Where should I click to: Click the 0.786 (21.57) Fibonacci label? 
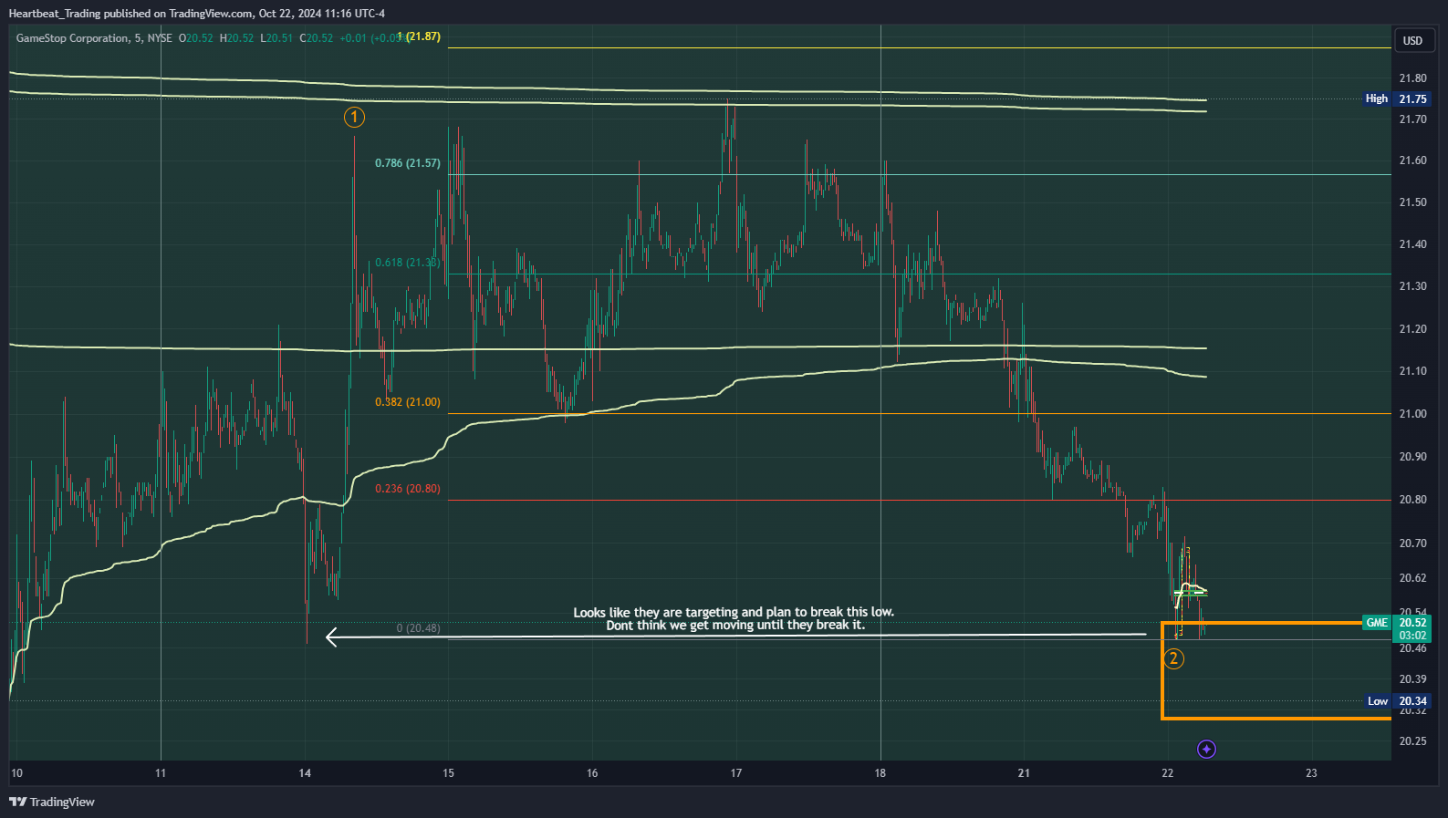pyautogui.click(x=408, y=163)
